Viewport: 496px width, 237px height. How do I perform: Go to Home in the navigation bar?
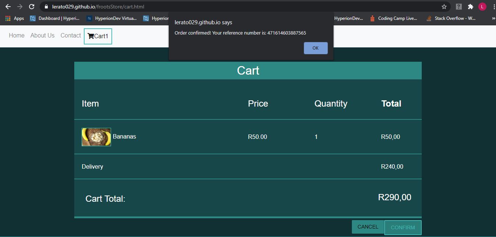[16, 35]
